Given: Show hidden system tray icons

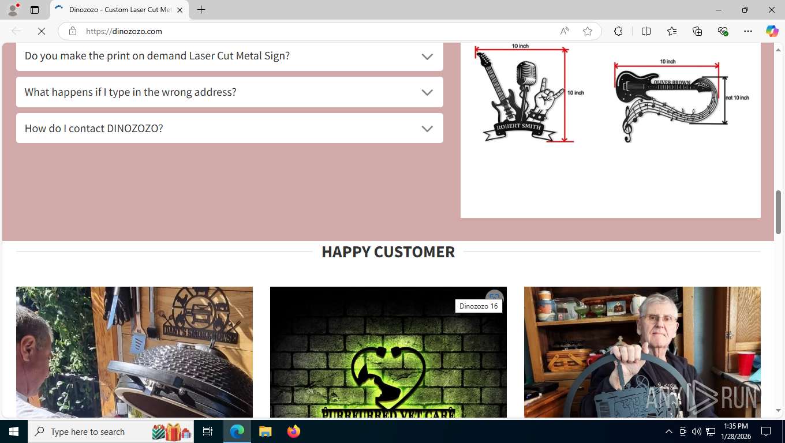Looking at the screenshot, I should (x=668, y=431).
